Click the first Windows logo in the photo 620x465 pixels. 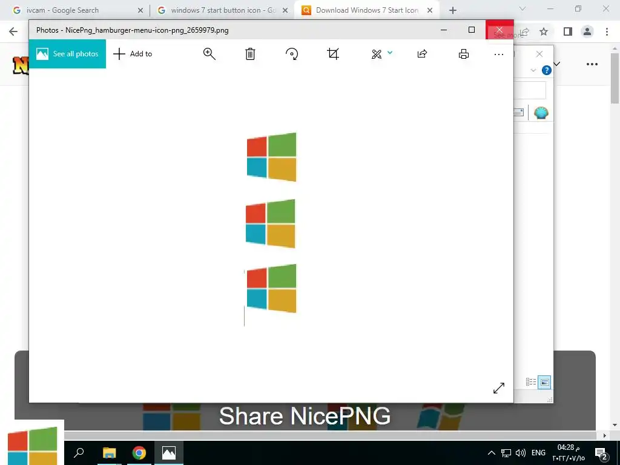[271, 157]
